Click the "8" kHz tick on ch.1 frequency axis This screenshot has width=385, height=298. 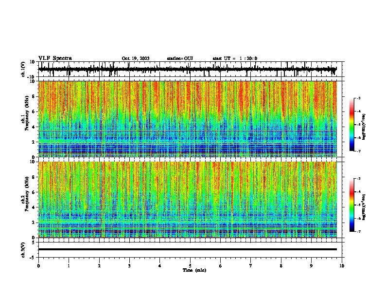(x=34, y=96)
